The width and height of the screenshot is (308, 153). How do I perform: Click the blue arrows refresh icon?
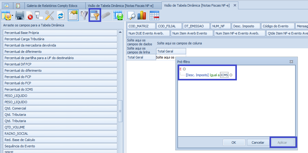click(x=61, y=15)
